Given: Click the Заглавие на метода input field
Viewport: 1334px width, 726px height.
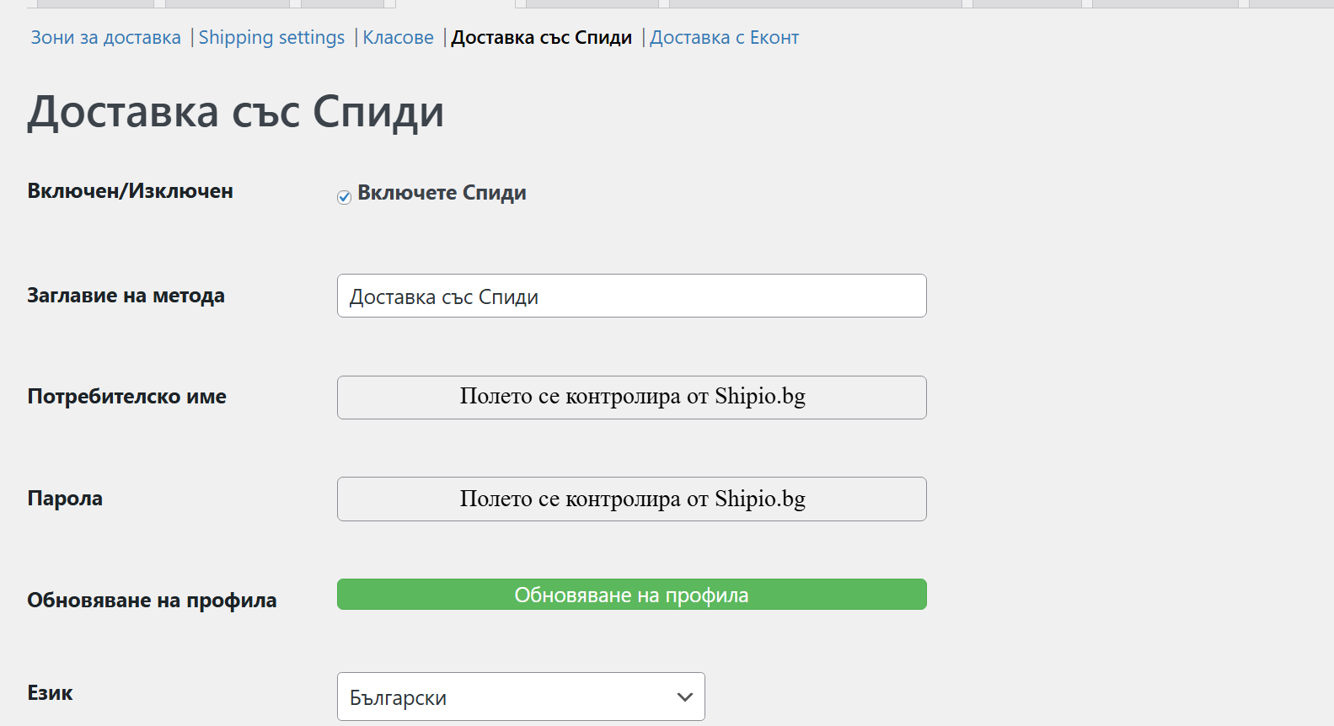Looking at the screenshot, I should [x=632, y=296].
